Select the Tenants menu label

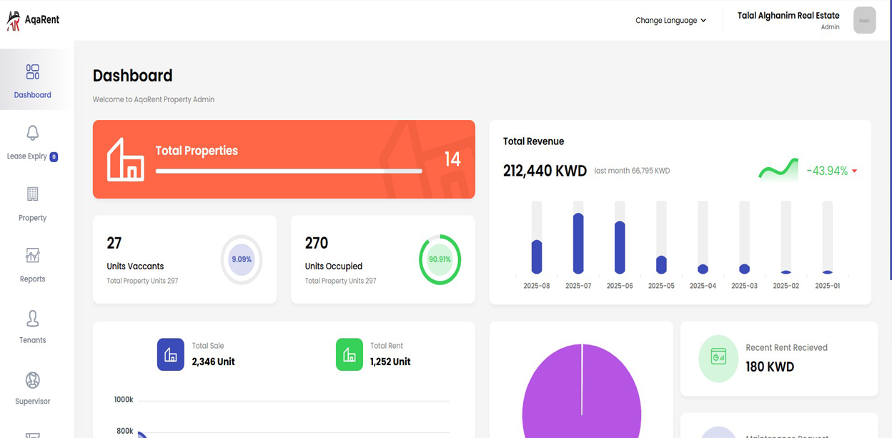(32, 340)
